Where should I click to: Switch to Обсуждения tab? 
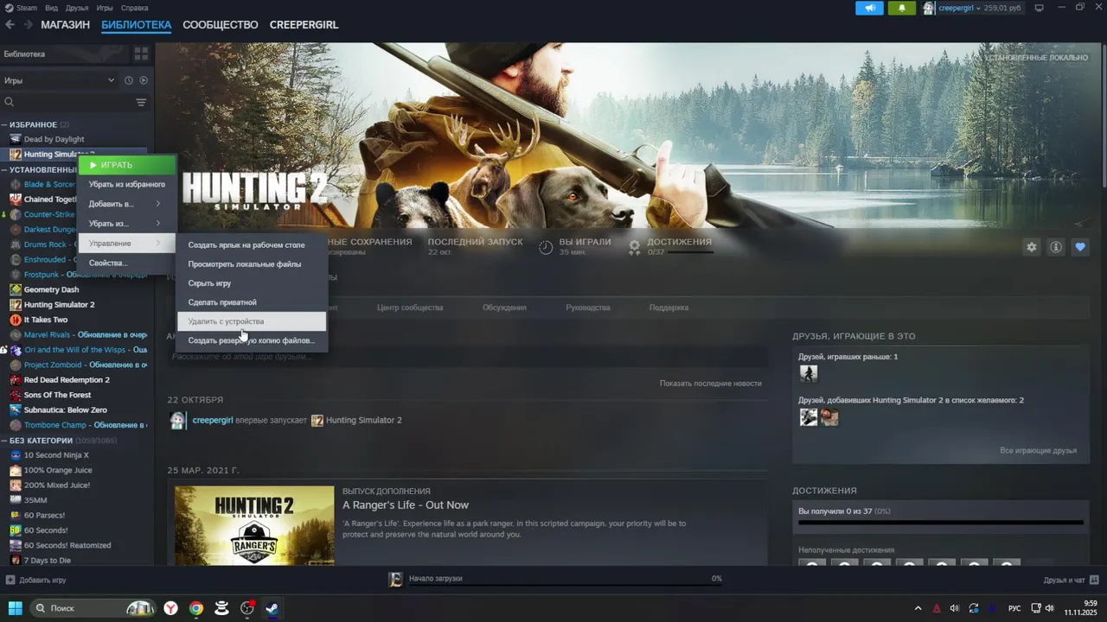504,308
